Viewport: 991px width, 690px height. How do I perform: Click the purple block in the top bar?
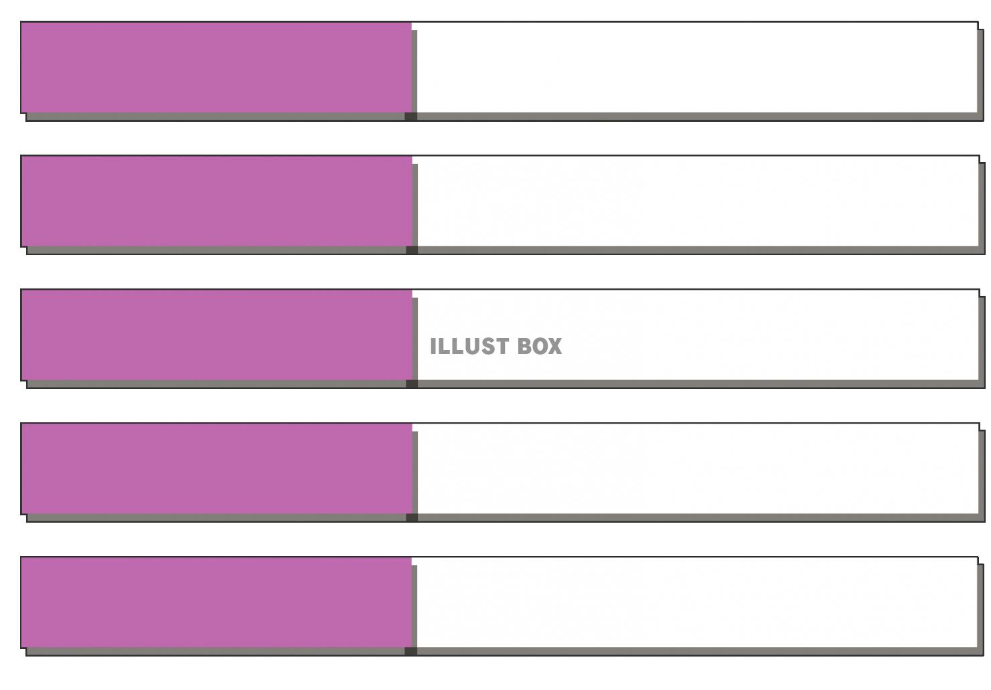coord(216,67)
